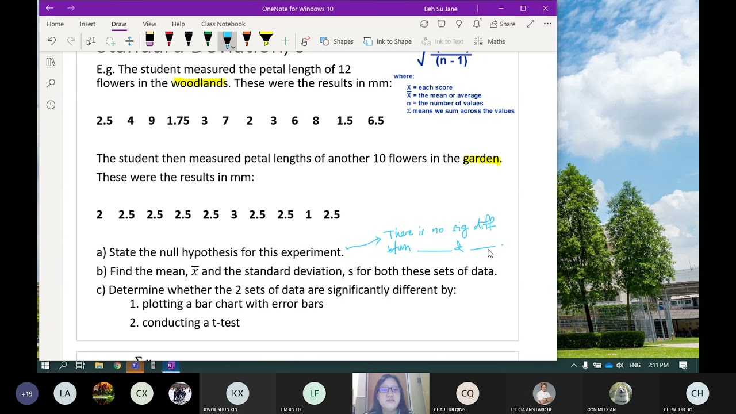736x414 pixels.
Task: Open File Explorer from taskbar
Action: click(99, 365)
